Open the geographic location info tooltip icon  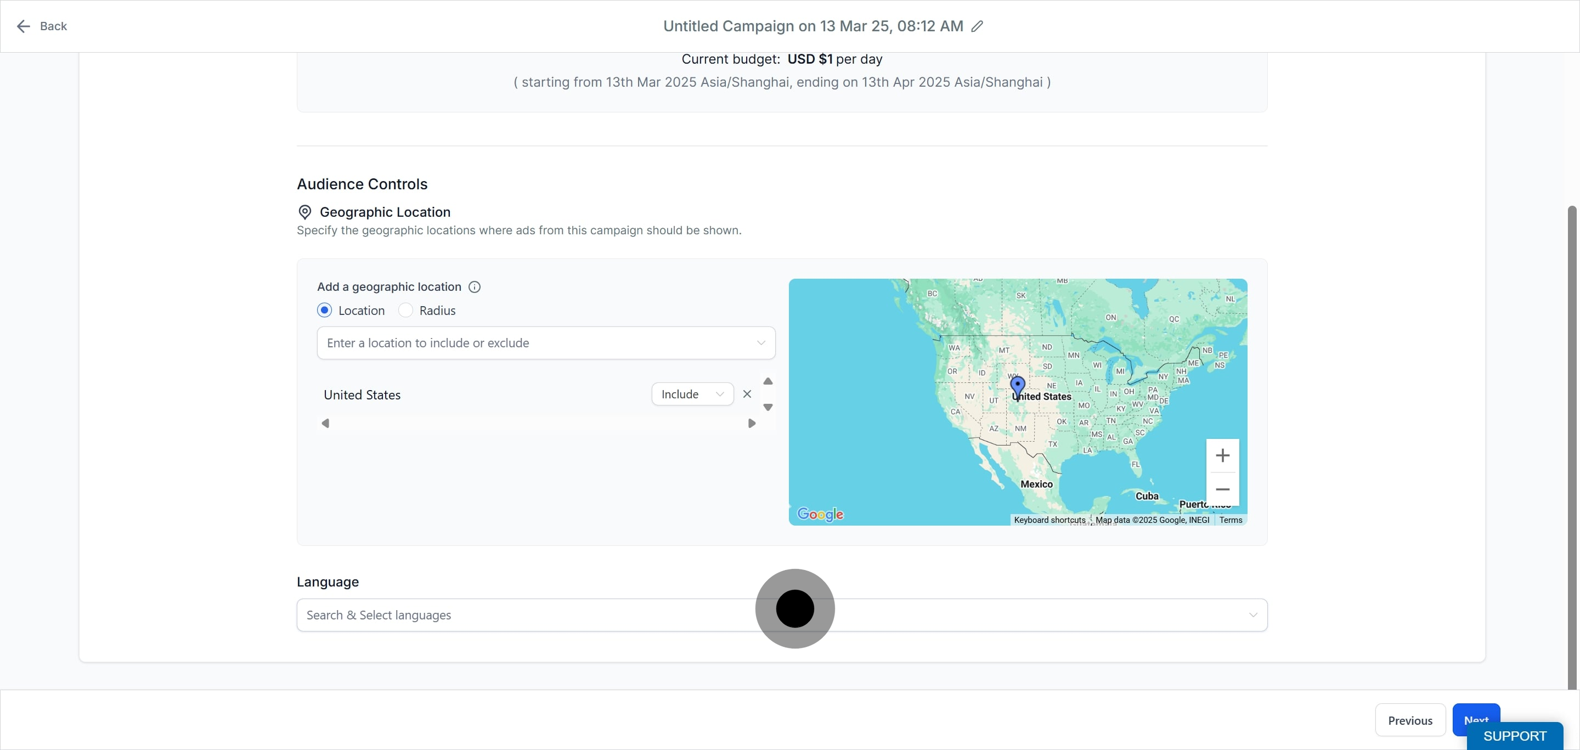[x=474, y=287]
